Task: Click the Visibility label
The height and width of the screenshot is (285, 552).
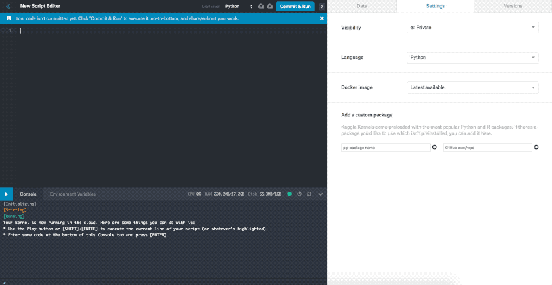Action: pyautogui.click(x=351, y=28)
